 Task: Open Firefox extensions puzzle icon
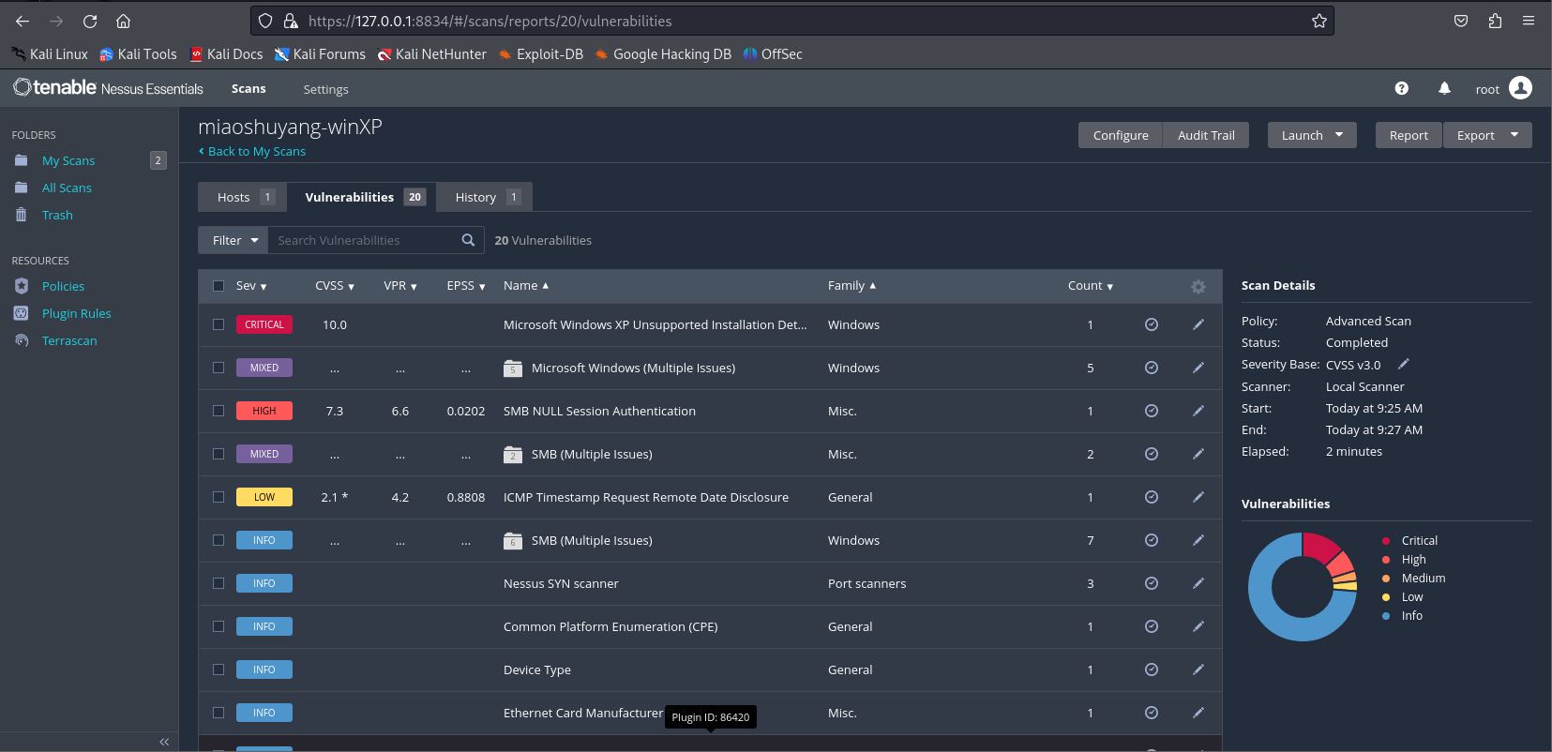coord(1495,21)
